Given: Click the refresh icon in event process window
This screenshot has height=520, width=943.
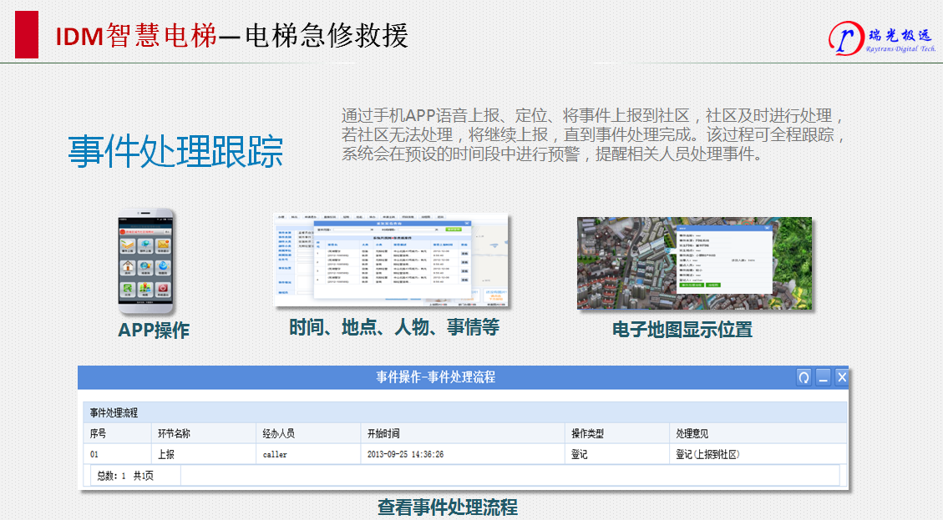Looking at the screenshot, I should click(x=804, y=378).
